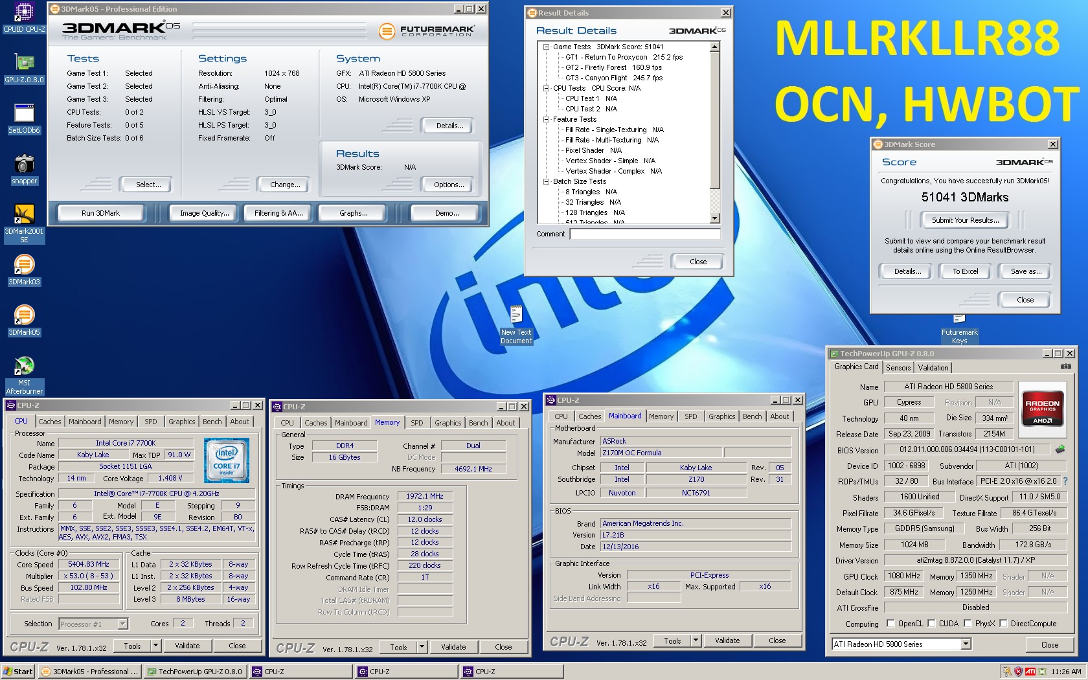Click the Select... button under Tests
This screenshot has height=680, width=1088.
[x=148, y=185]
